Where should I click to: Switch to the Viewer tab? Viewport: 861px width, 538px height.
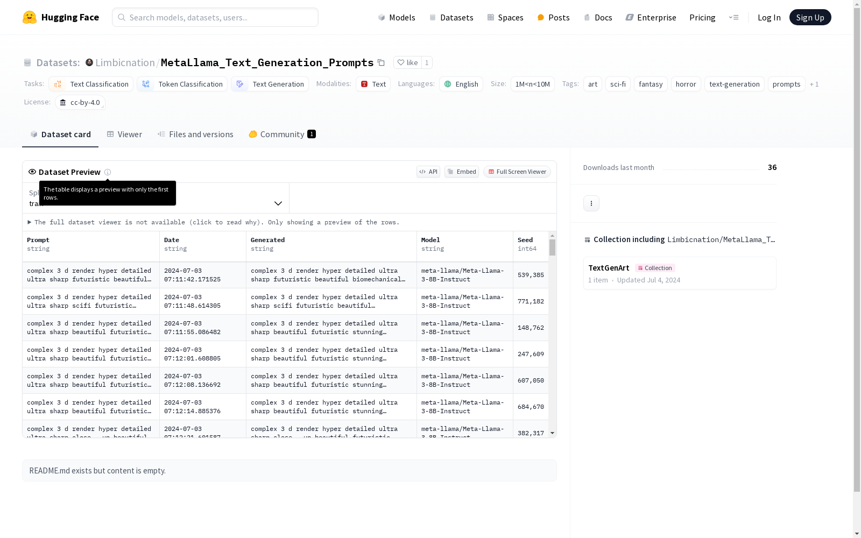(124, 134)
